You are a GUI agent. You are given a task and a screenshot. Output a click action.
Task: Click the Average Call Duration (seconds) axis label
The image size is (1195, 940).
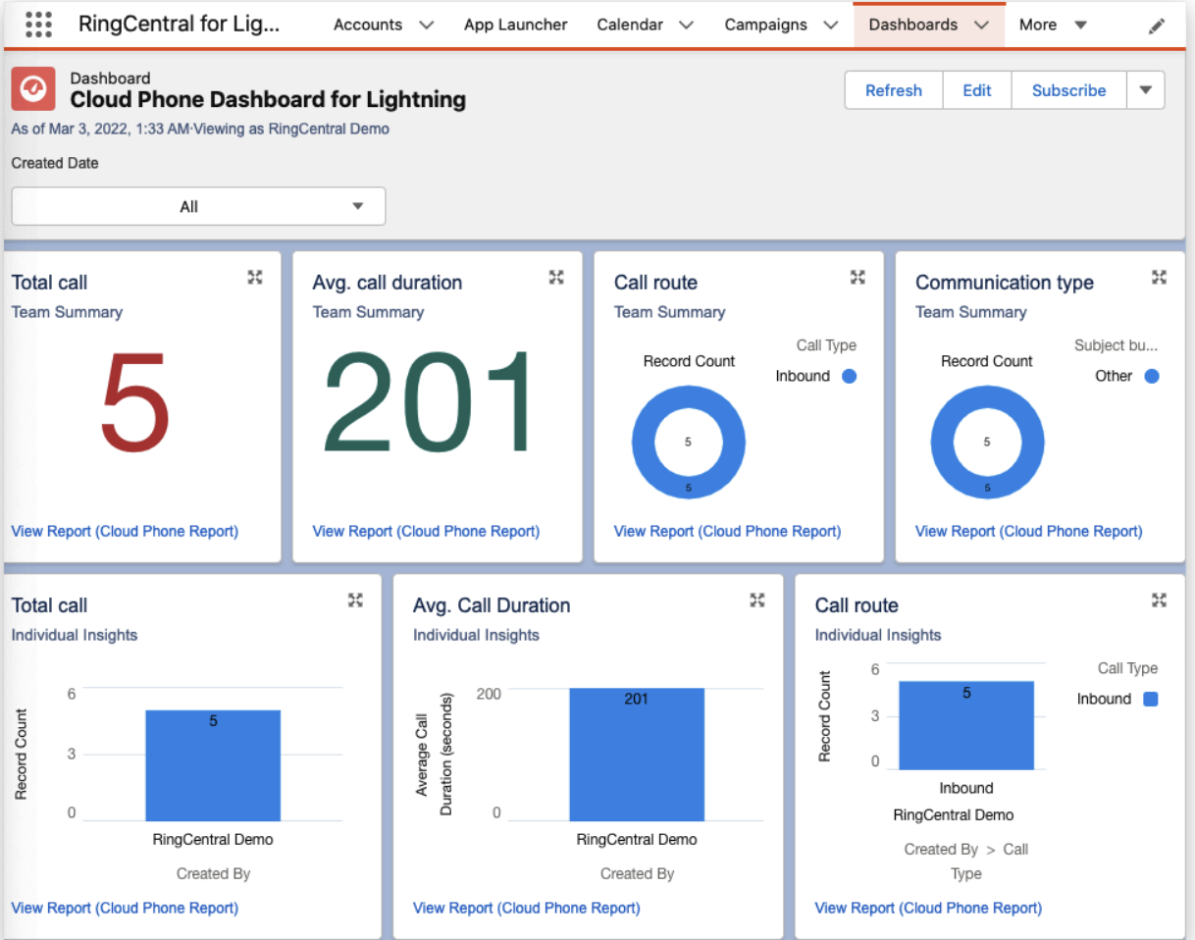tap(433, 756)
